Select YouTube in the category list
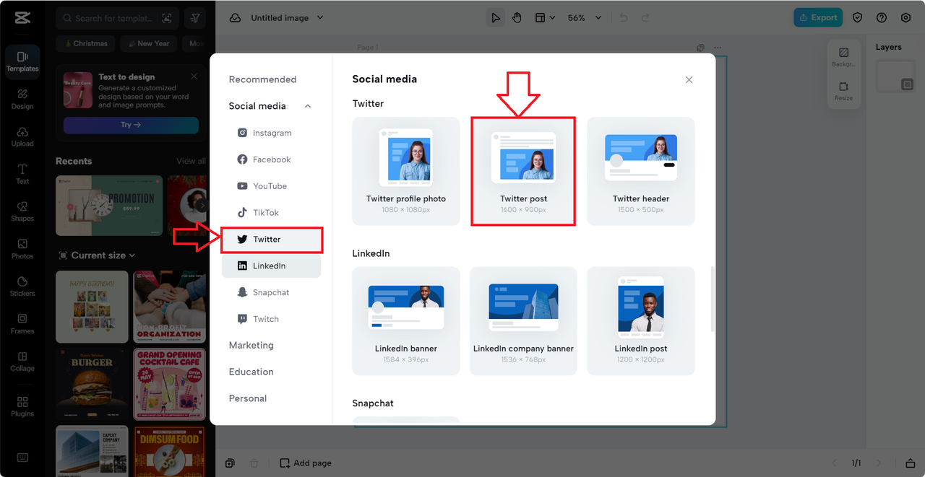This screenshot has width=925, height=477. [x=272, y=186]
